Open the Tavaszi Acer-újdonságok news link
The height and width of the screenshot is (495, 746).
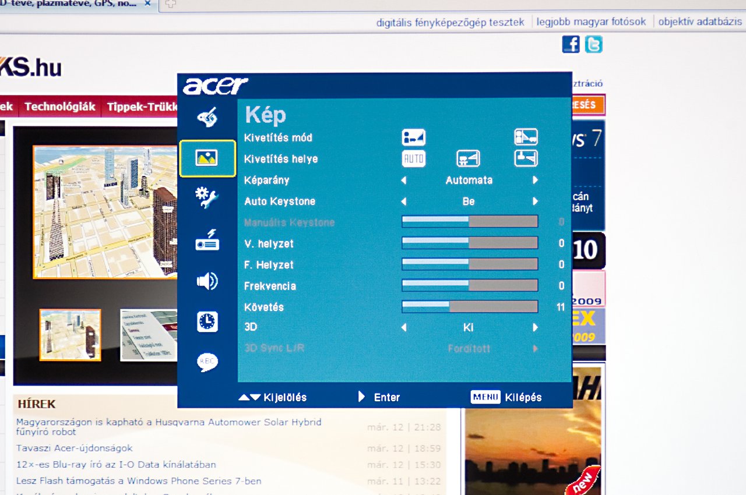[x=75, y=448]
